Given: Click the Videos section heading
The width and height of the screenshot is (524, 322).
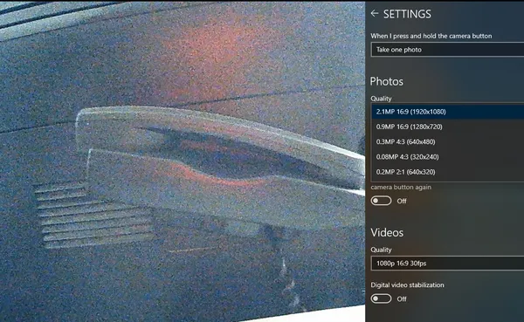Looking at the screenshot, I should click(x=387, y=232).
